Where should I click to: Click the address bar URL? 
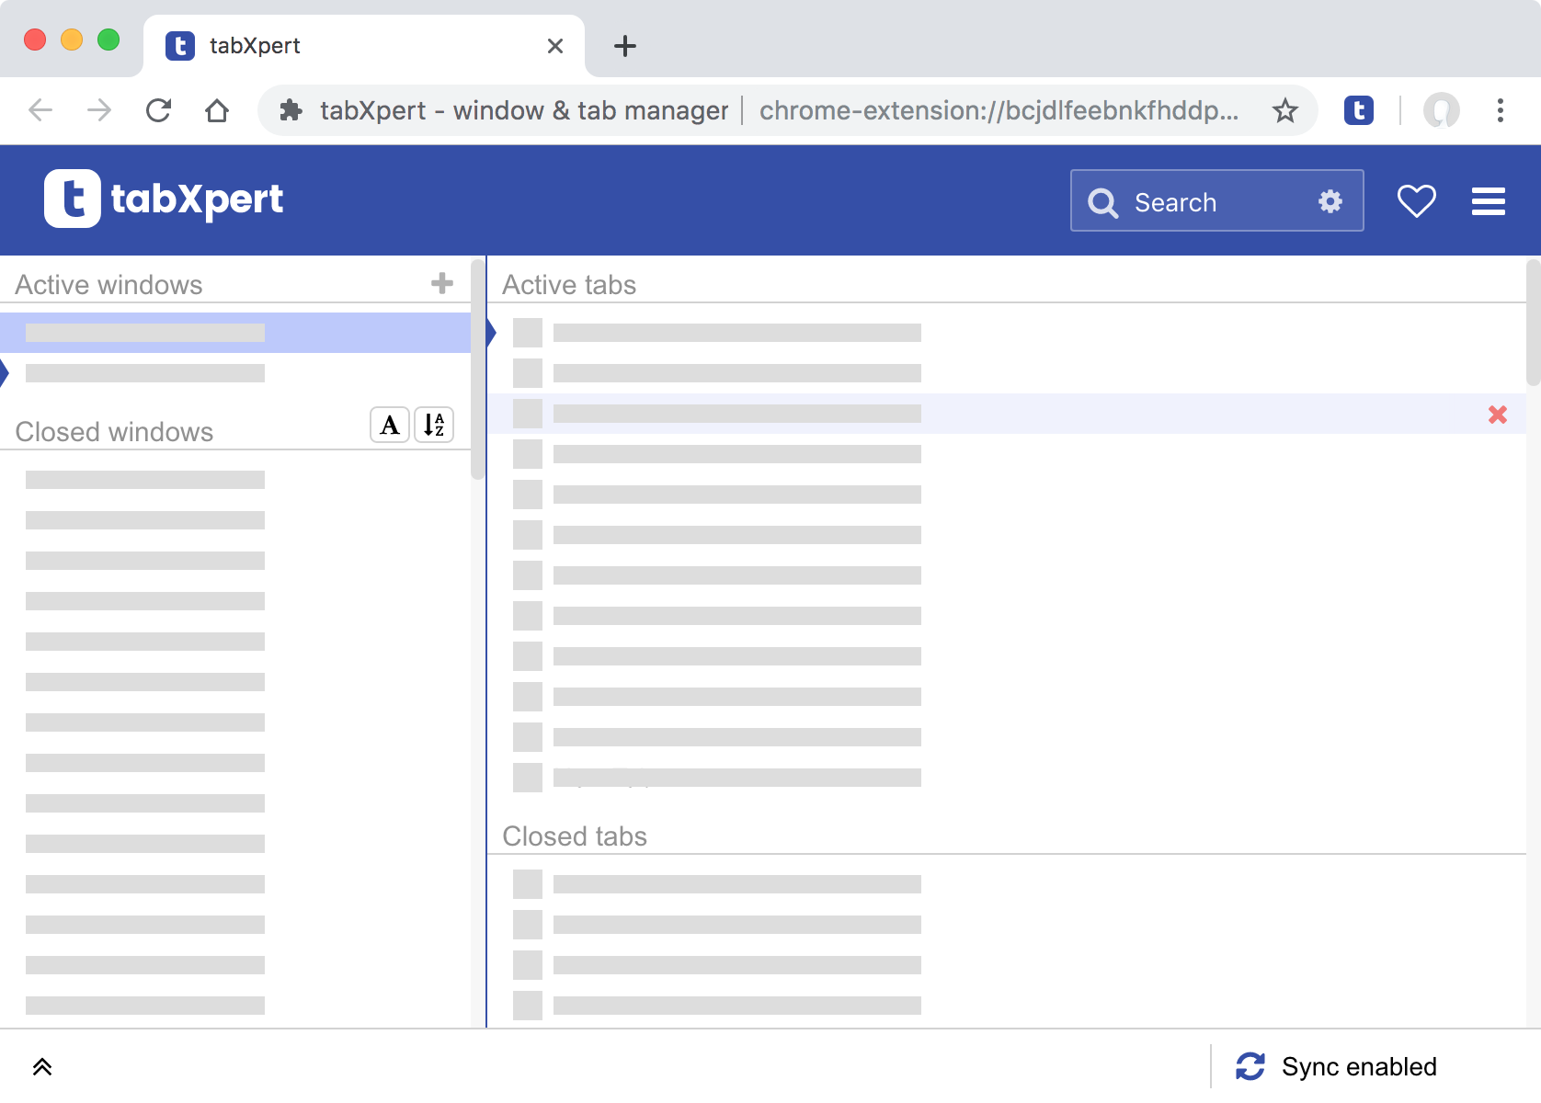click(x=999, y=110)
